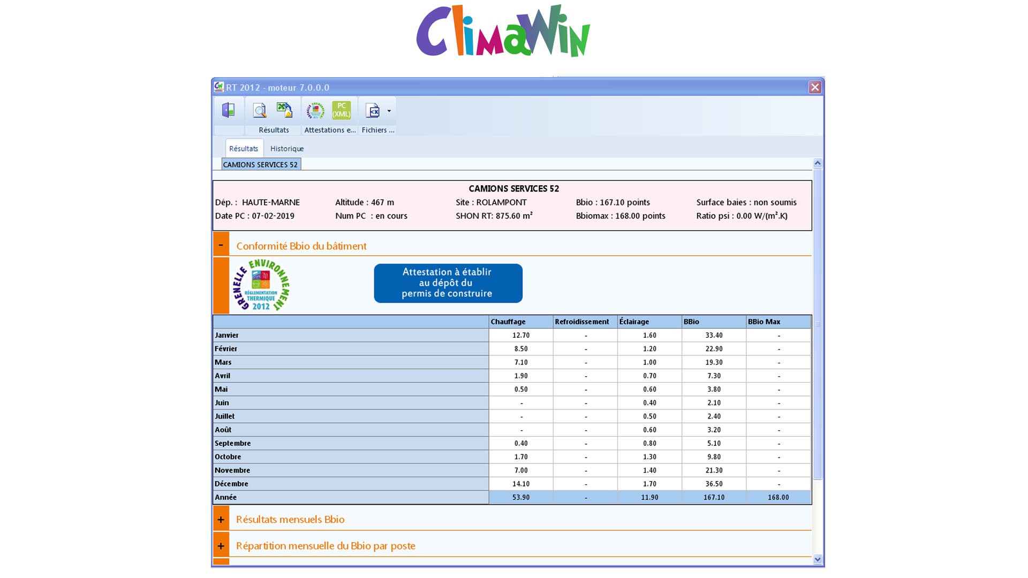Click the Janvier Chauffage value 12.70
The height and width of the screenshot is (578, 1028).
tap(521, 335)
